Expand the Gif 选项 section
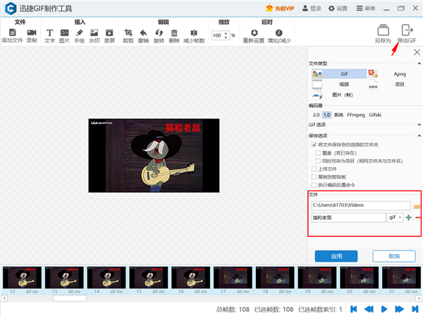 (419, 125)
